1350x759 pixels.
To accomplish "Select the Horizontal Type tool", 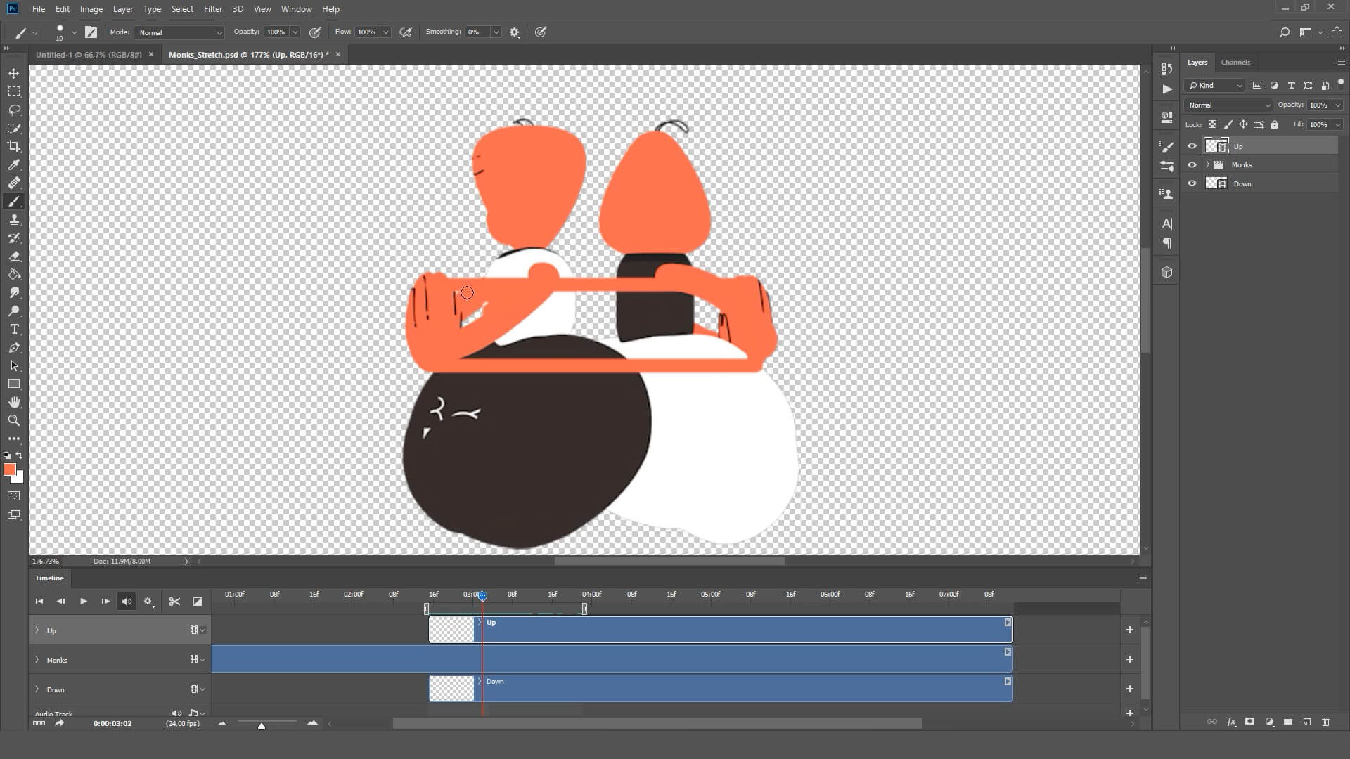I will (x=14, y=330).
